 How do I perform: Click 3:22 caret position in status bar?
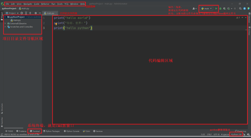203,134
